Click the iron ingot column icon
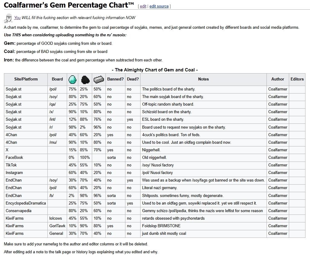This screenshot has width=310, height=259. (x=98, y=79)
